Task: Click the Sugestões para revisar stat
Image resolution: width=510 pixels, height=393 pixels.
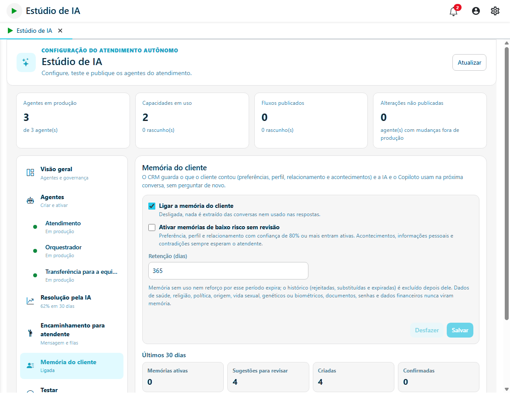Action: 268,377
